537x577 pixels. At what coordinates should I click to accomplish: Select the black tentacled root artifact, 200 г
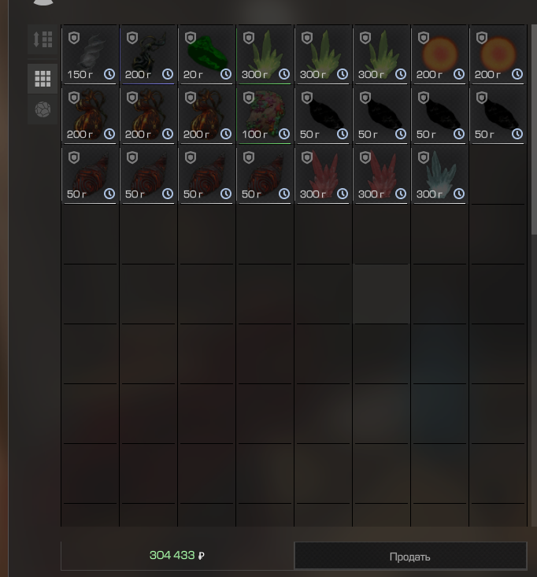point(148,54)
